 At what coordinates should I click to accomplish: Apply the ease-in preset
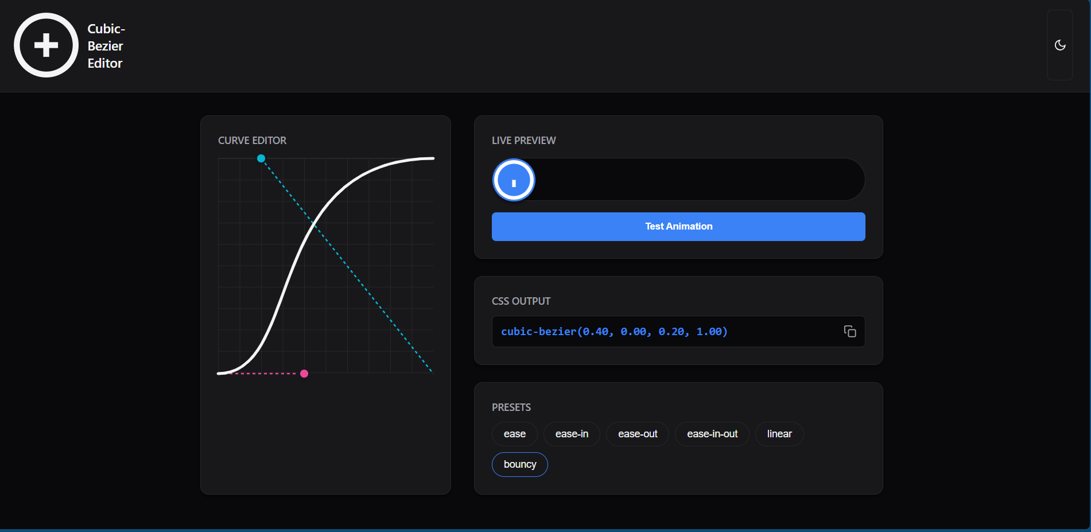(572, 434)
